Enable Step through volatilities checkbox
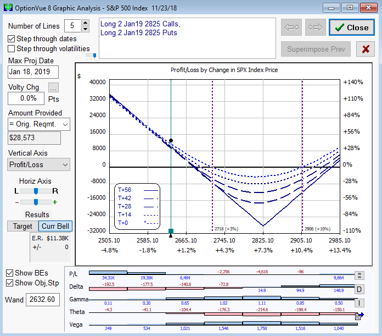 (12, 49)
